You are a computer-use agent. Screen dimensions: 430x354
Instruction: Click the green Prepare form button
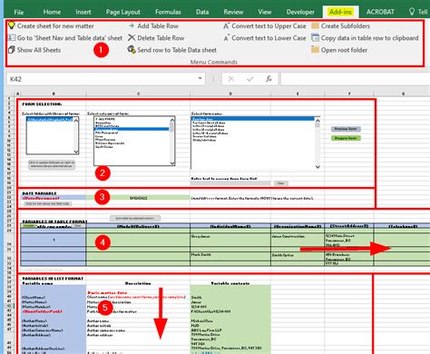(346, 138)
